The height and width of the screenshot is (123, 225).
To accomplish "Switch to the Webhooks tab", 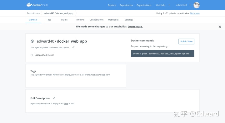I will click(113, 20).
